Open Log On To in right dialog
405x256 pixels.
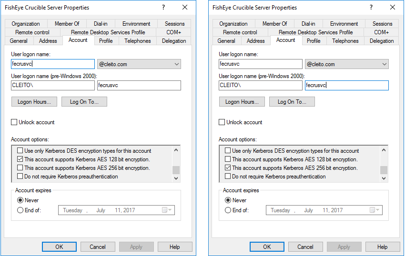click(292, 102)
